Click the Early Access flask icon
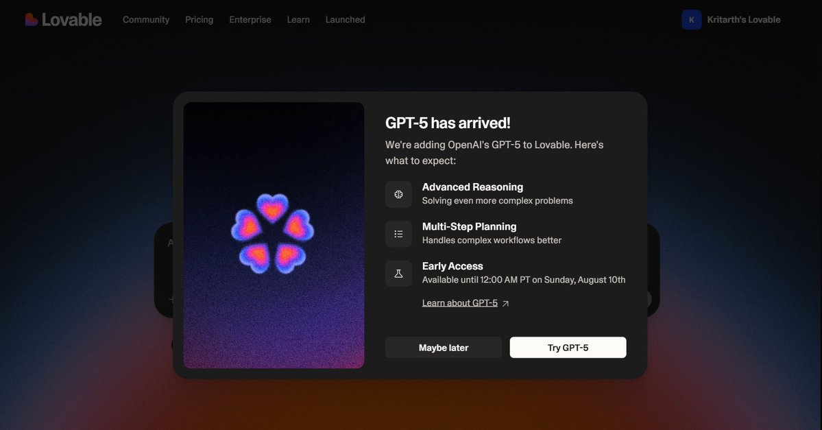 (398, 274)
